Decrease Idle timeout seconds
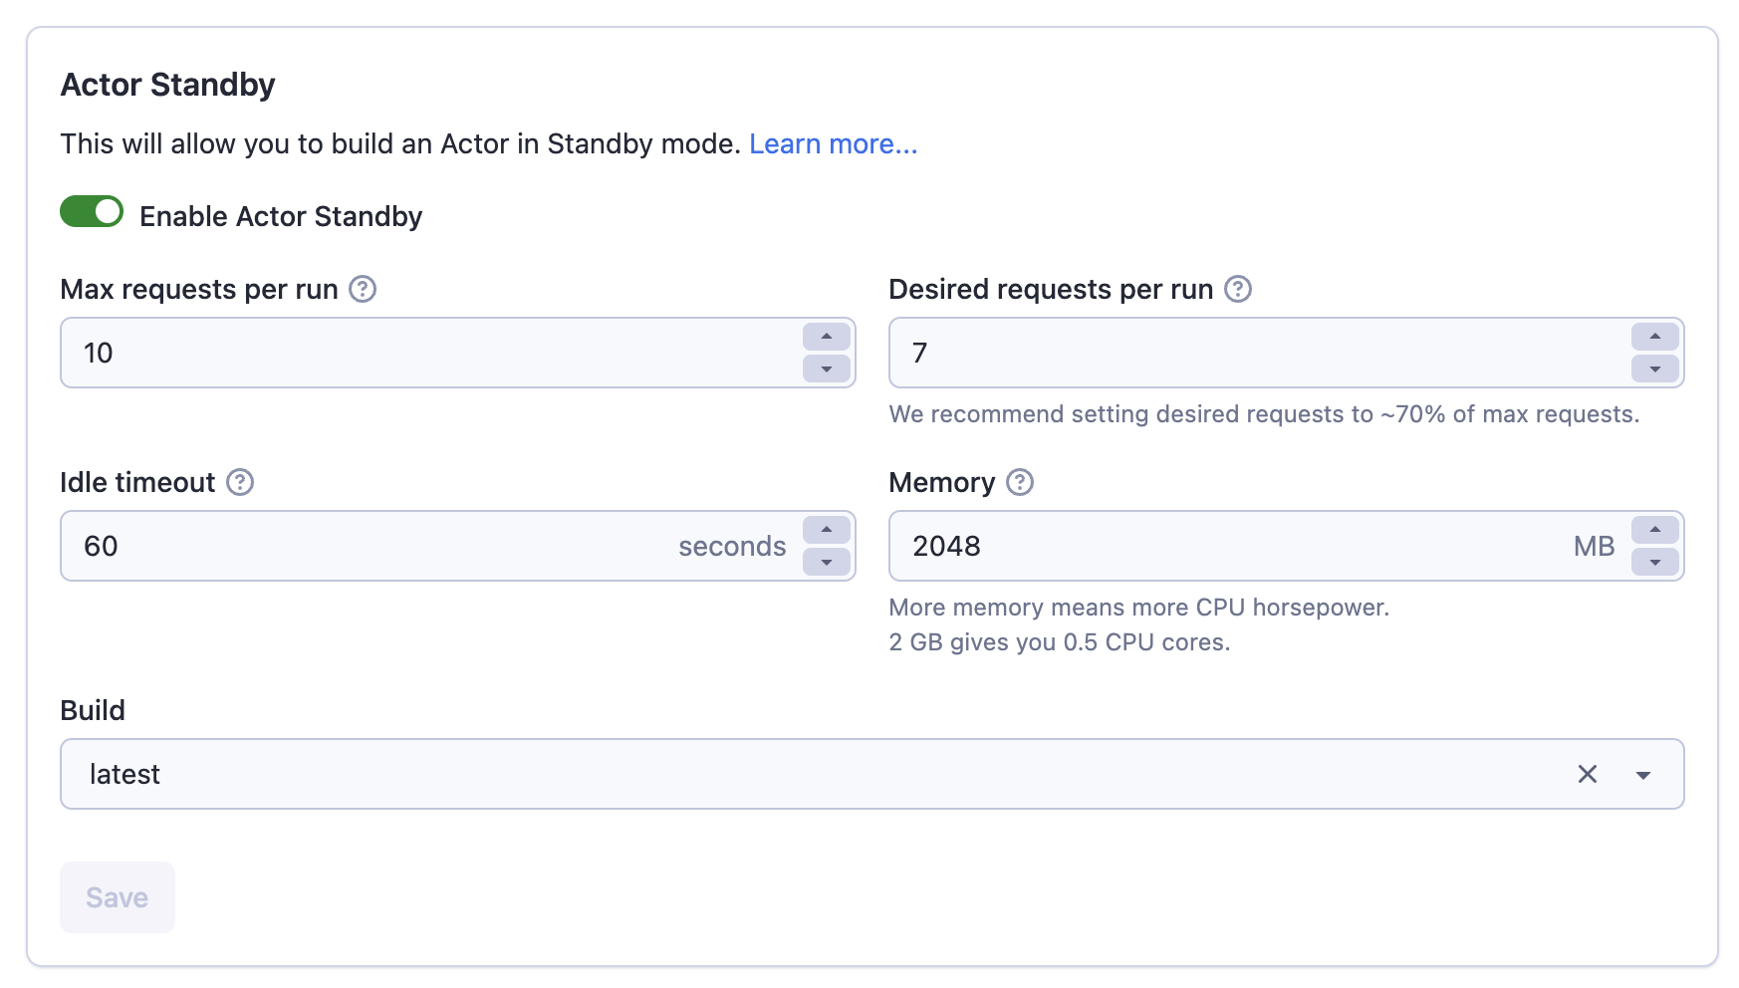 click(x=827, y=562)
